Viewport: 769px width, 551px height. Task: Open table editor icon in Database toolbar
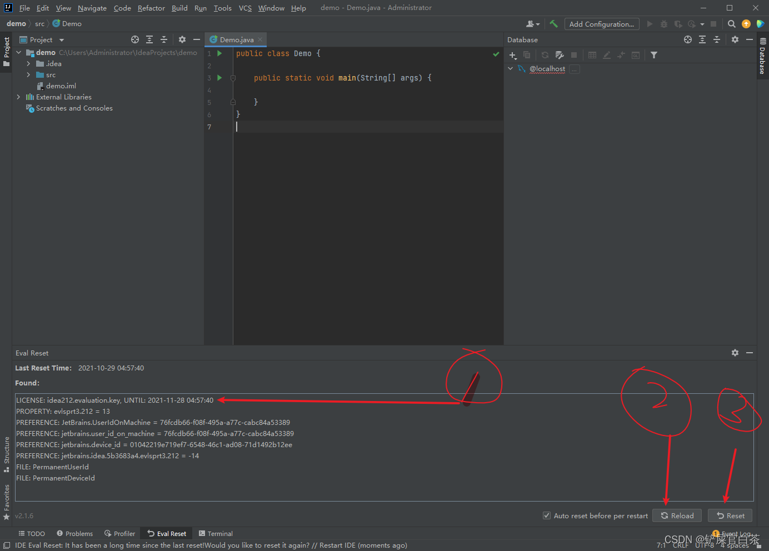tap(592, 55)
